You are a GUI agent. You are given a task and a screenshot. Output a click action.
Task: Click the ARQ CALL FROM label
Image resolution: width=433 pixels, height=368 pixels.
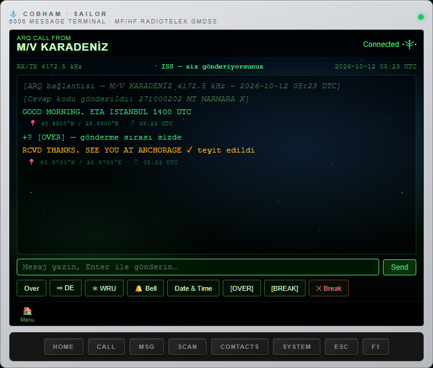tap(44, 38)
